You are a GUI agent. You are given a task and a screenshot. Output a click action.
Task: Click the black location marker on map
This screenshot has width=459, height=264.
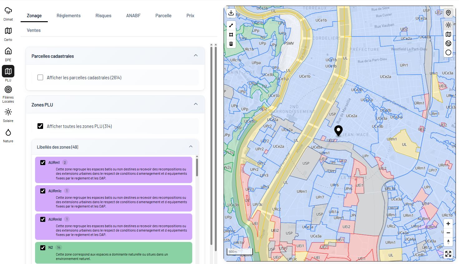click(338, 131)
